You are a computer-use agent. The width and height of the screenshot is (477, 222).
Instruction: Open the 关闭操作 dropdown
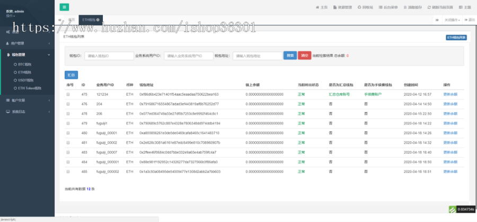(x=452, y=20)
